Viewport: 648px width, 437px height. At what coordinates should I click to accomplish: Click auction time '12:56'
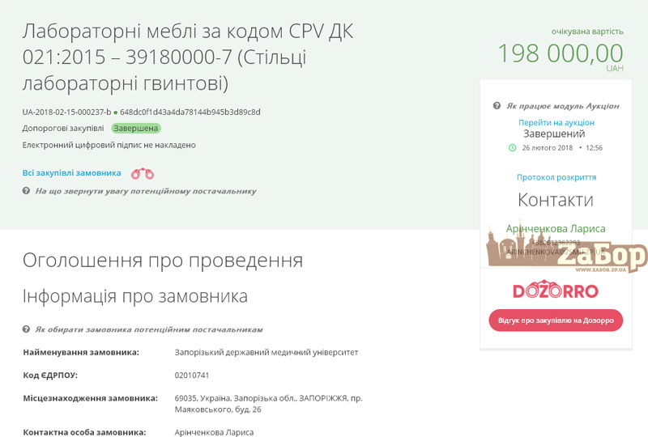(594, 147)
